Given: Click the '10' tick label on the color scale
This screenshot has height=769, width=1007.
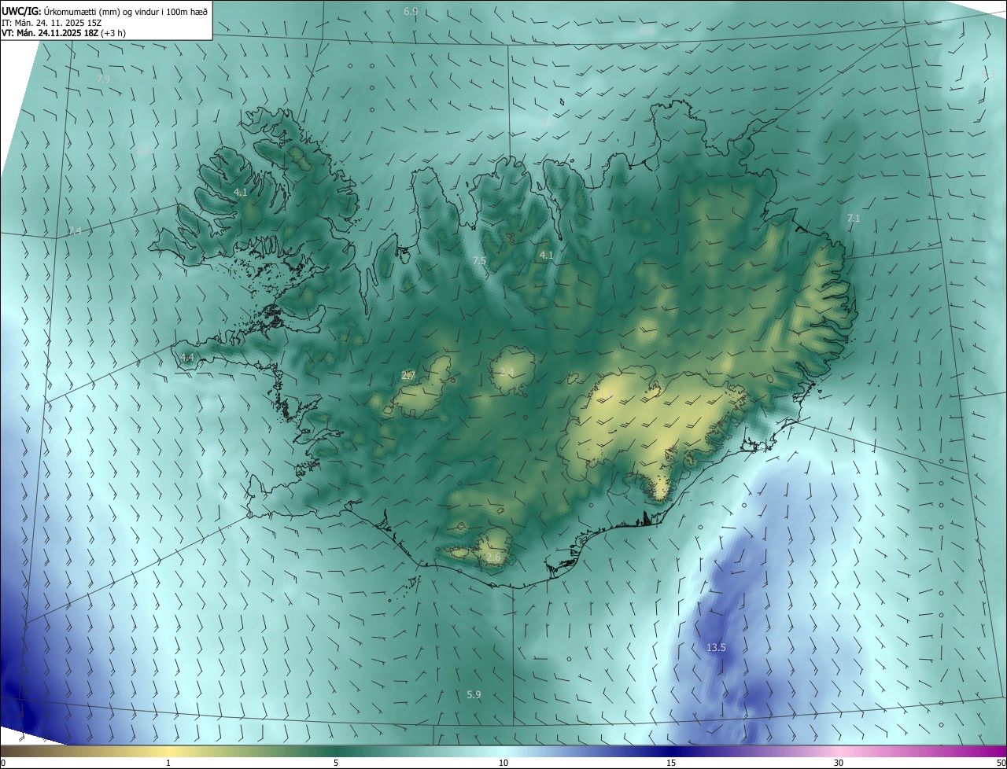Looking at the screenshot, I should [x=503, y=763].
